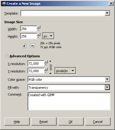This screenshot has height=130, width=115.
Task: Increase Y resolution with up arrow
Action: [x=46, y=69]
